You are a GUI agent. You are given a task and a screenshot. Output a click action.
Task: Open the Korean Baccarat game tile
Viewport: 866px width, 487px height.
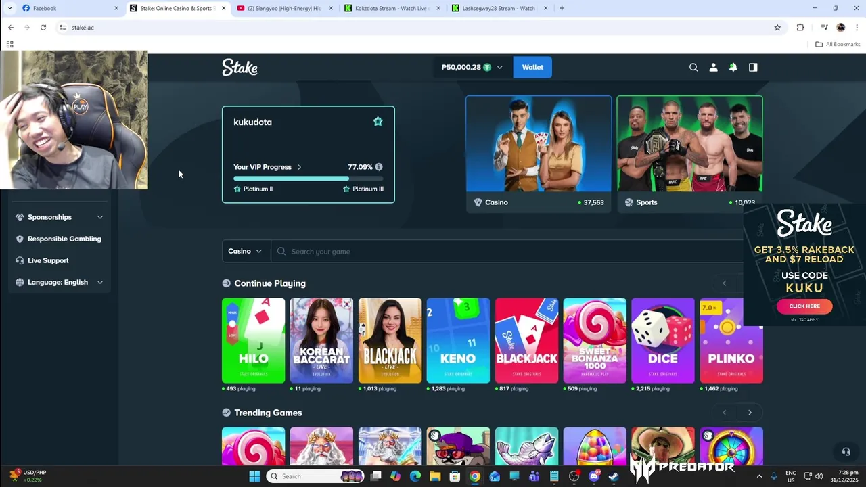[321, 340]
